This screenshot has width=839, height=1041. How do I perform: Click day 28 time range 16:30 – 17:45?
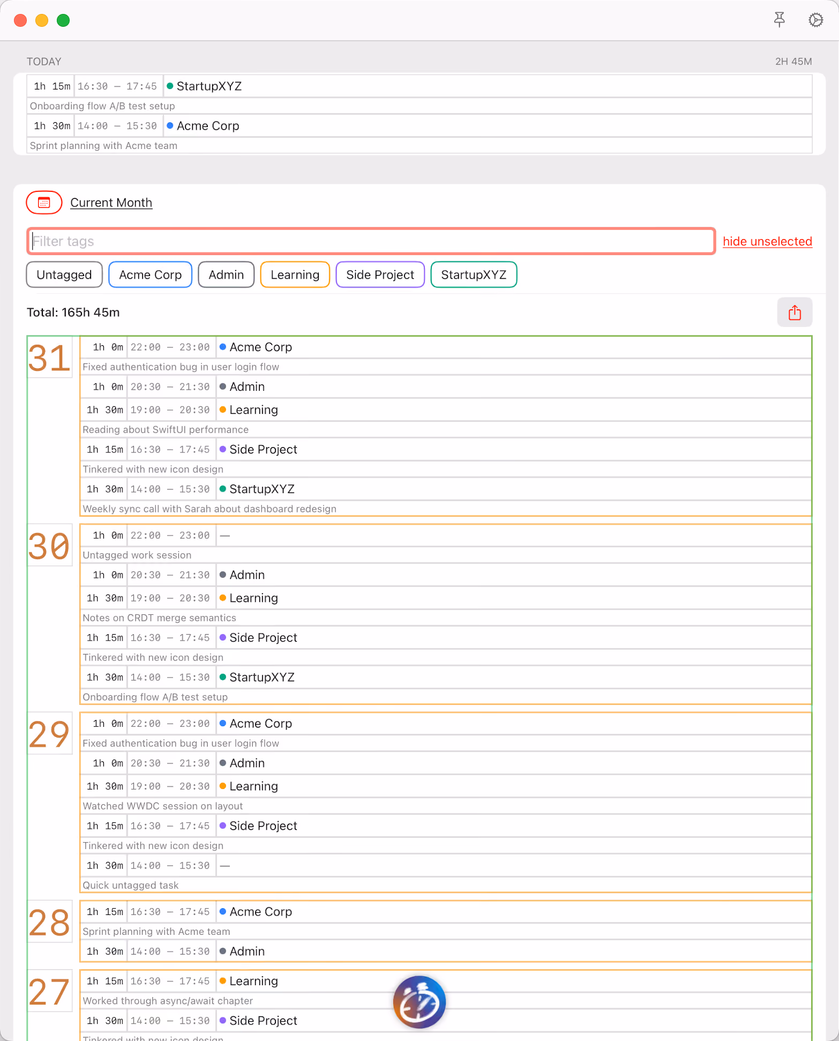170,912
